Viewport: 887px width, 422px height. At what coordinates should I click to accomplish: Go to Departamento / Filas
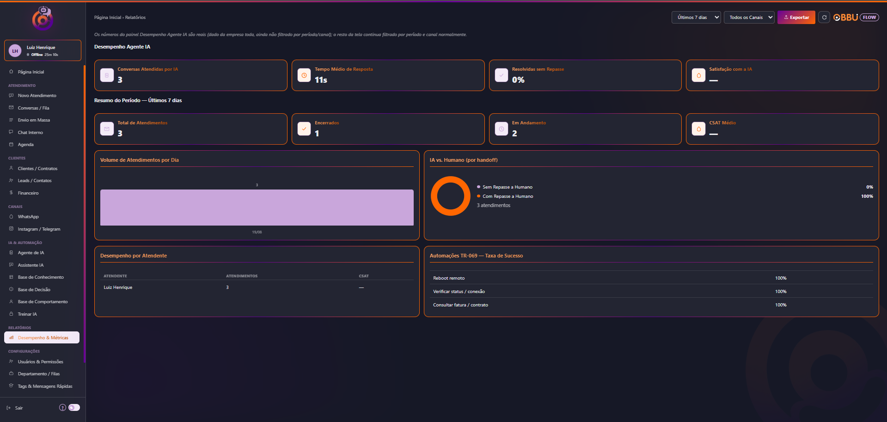pos(42,374)
